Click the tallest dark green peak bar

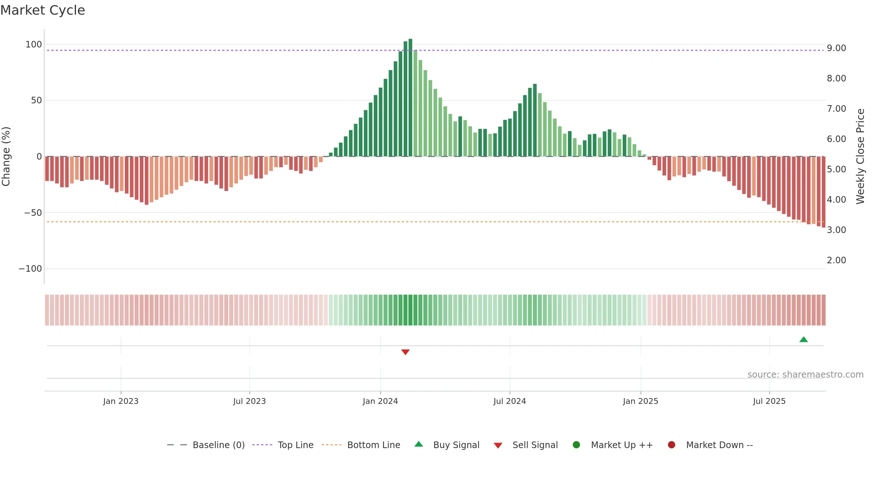(411, 98)
